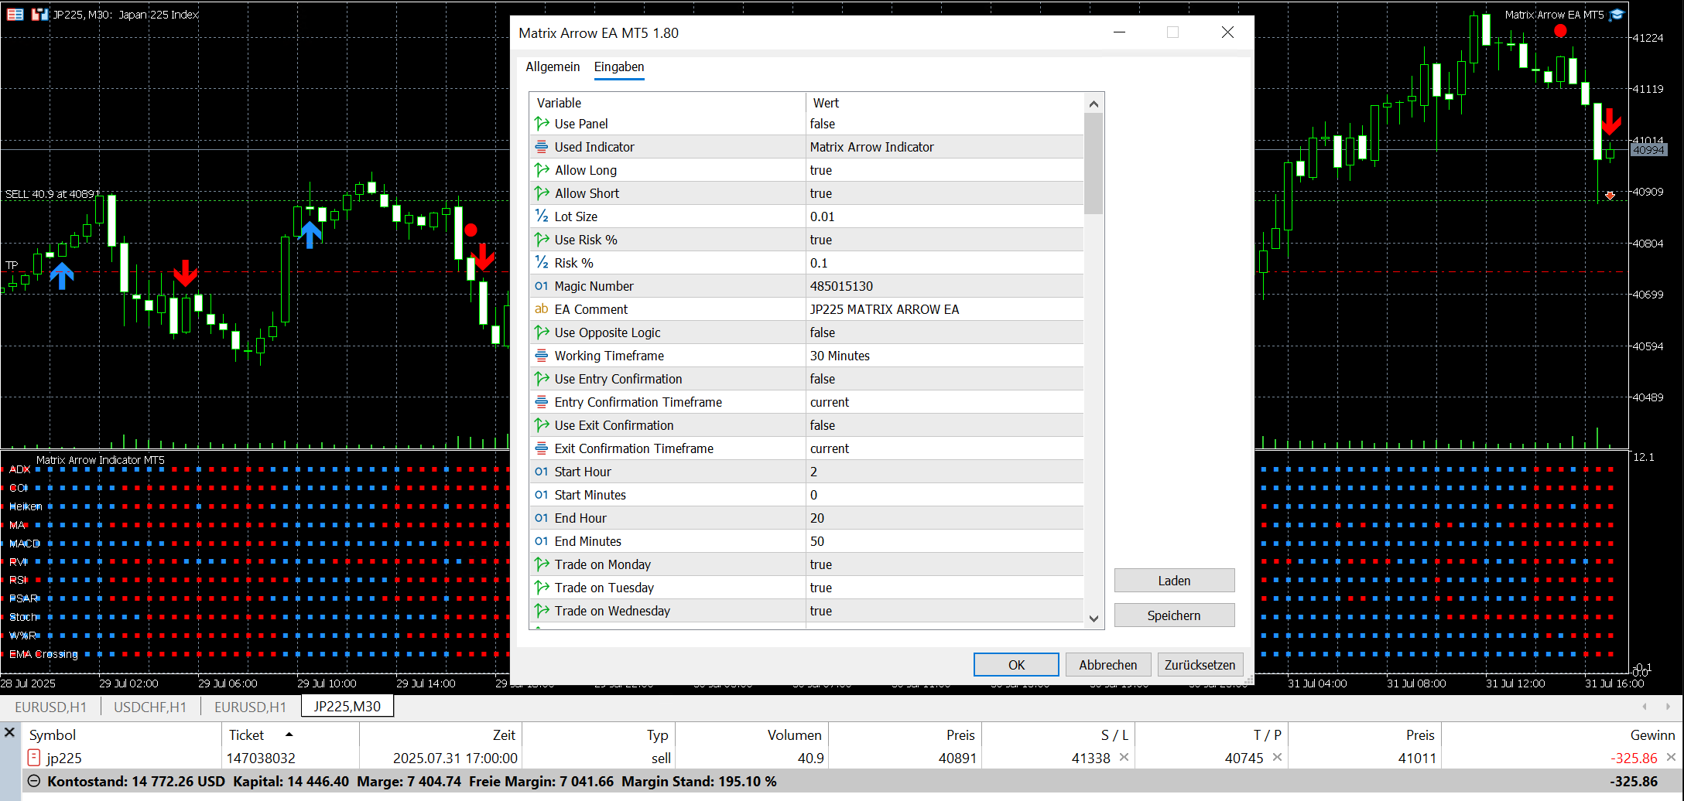Click the inputs list scroll-down arrow

(1094, 619)
